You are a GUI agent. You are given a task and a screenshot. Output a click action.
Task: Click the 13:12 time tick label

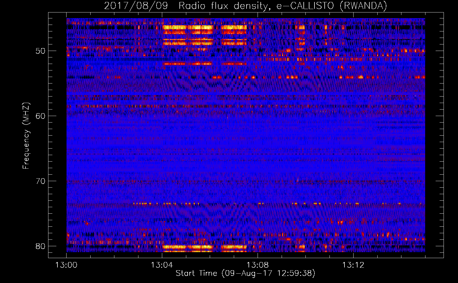click(353, 265)
